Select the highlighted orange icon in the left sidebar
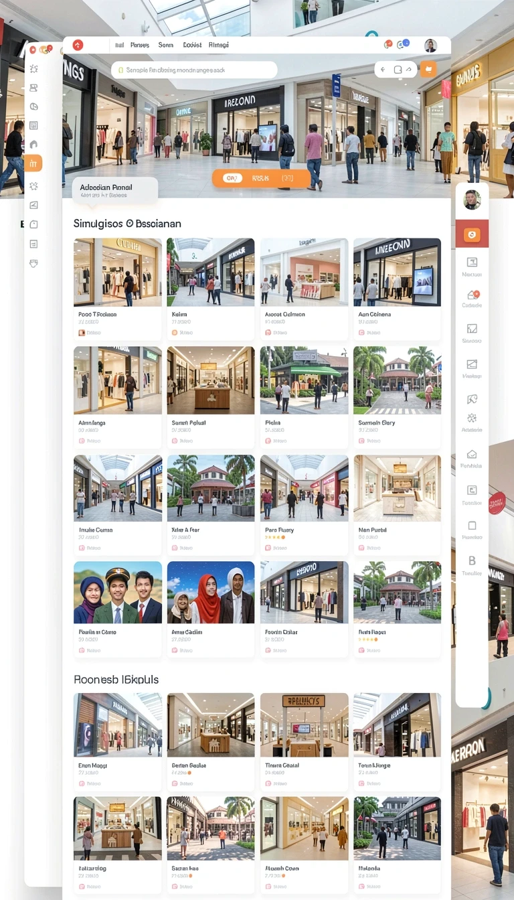This screenshot has height=900, width=514. point(33,163)
